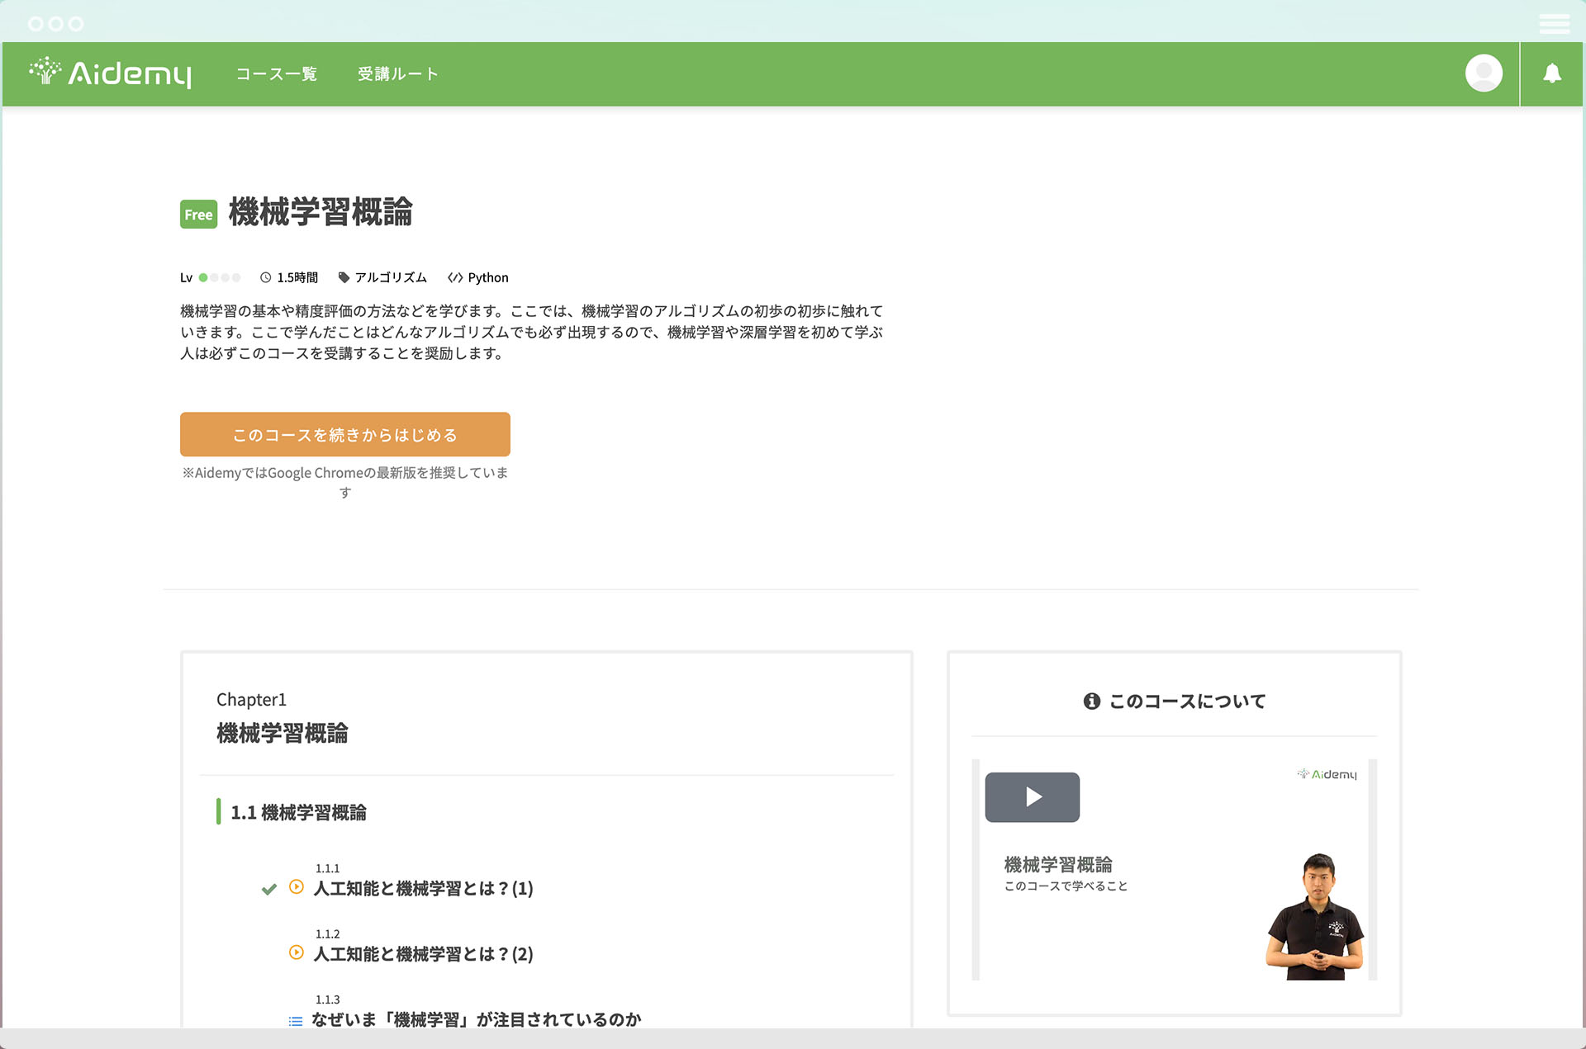Click the instructor video thumbnail
Screen dimensions: 1586x1049
[1315, 916]
